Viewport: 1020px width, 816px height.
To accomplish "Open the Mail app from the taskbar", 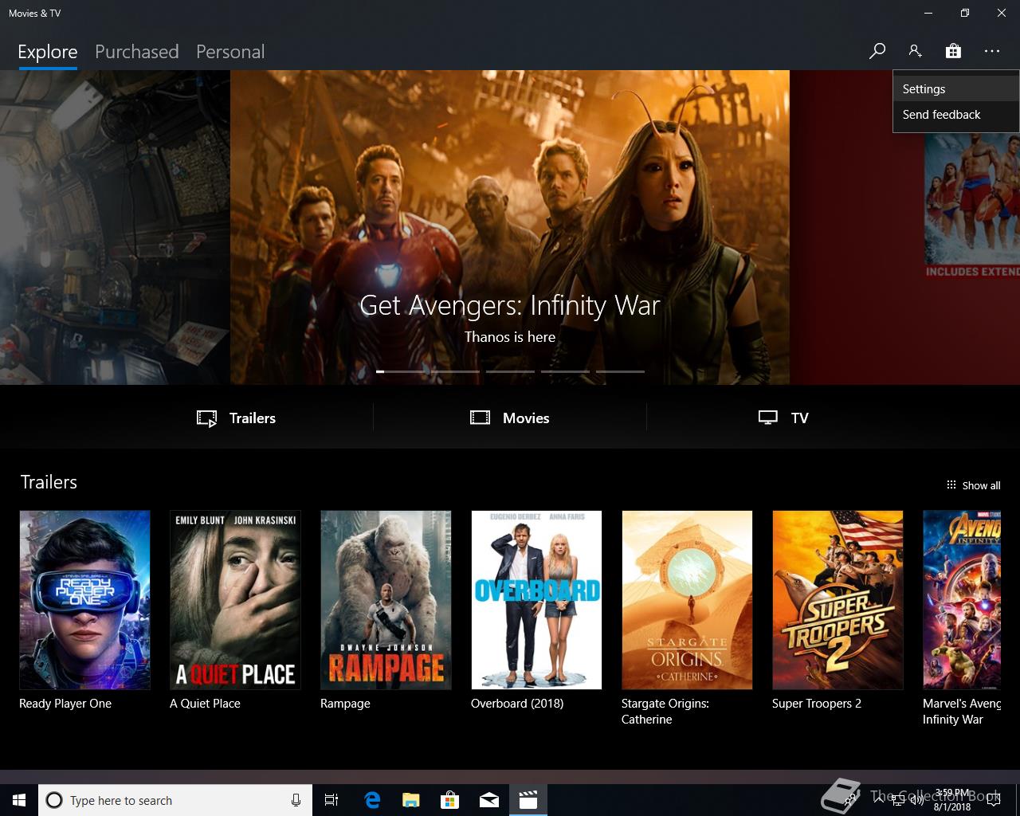I will [x=489, y=800].
